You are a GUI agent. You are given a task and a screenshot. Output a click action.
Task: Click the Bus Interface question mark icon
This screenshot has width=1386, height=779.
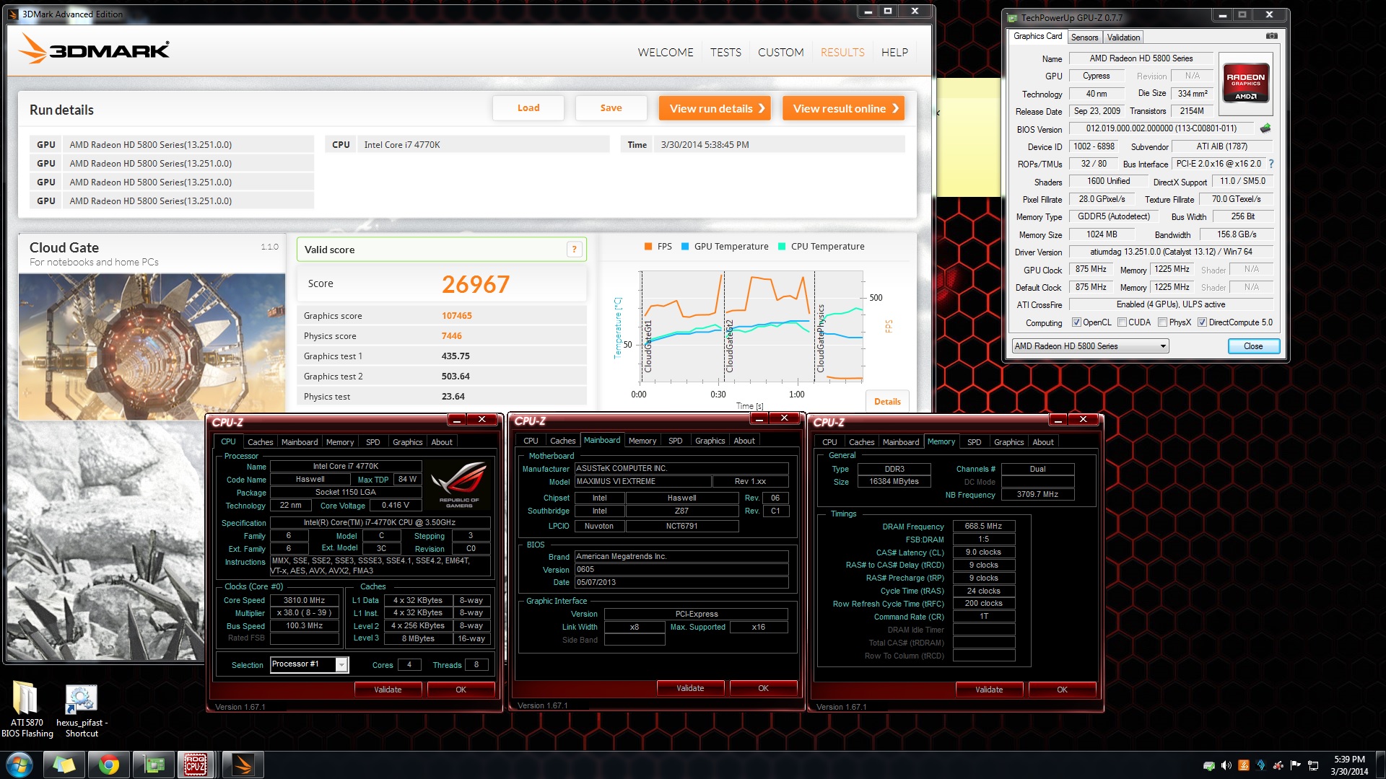tap(1271, 164)
